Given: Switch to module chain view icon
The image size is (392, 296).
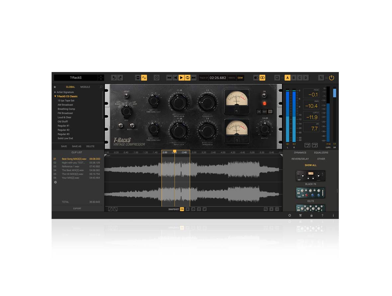Looking at the screenshot, I should point(138,78).
